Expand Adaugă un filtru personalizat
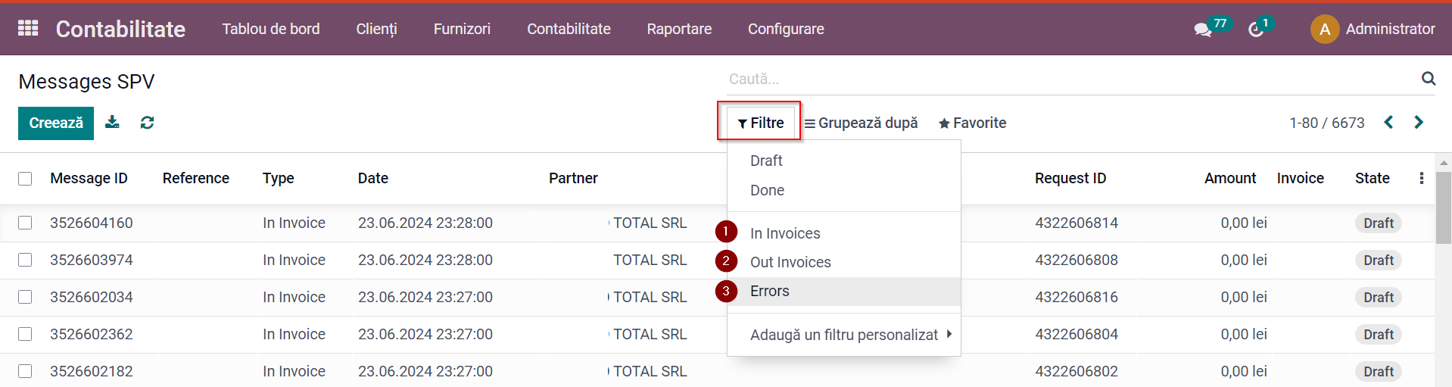This screenshot has width=1452, height=387. [x=844, y=335]
